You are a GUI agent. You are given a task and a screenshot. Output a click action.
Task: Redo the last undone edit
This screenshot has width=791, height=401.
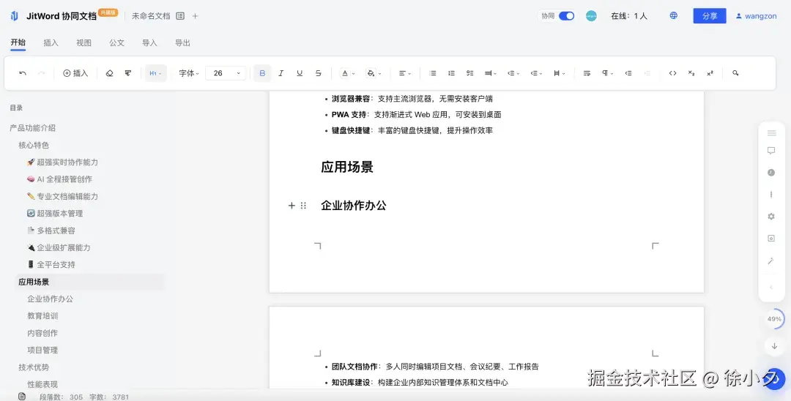[41, 73]
